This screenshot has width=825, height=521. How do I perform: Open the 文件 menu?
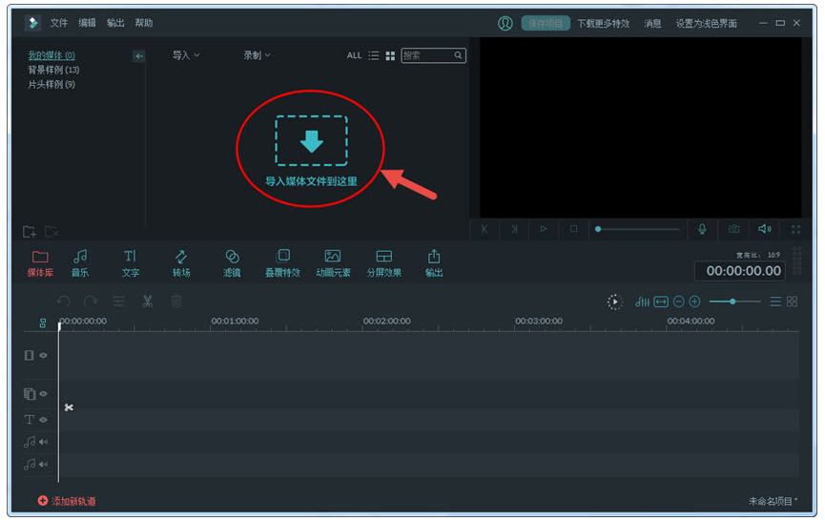pos(59,23)
